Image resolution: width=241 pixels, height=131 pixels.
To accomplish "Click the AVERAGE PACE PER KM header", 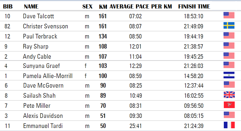I will click(141, 7).
